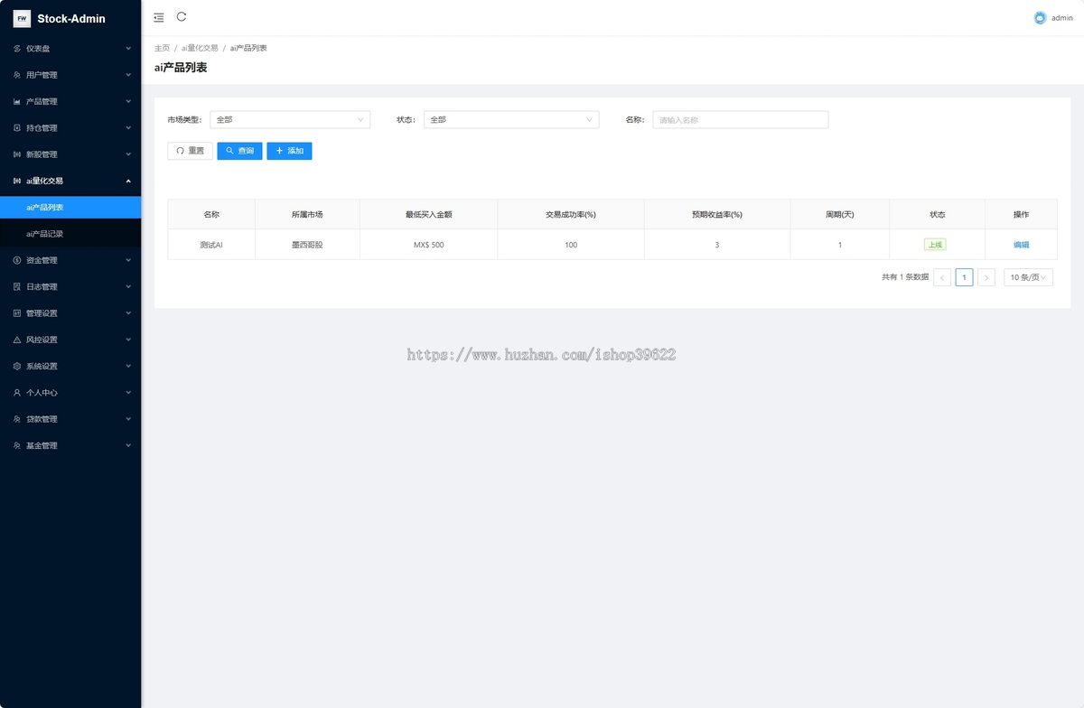Click 主页 breadcrumb link
The width and height of the screenshot is (1084, 708).
pyautogui.click(x=162, y=48)
